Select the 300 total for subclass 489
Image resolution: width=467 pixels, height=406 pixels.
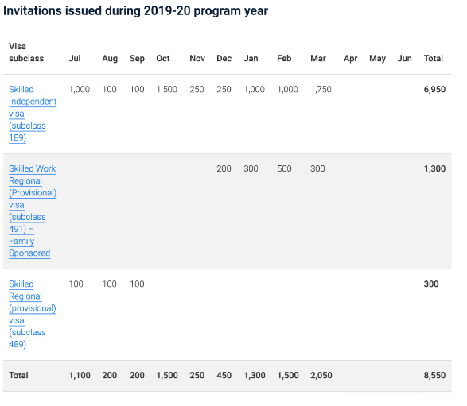[431, 284]
